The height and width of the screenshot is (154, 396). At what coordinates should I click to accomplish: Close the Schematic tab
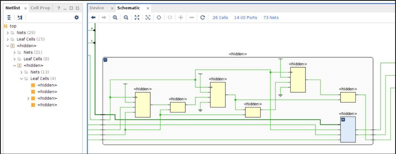tap(148, 8)
